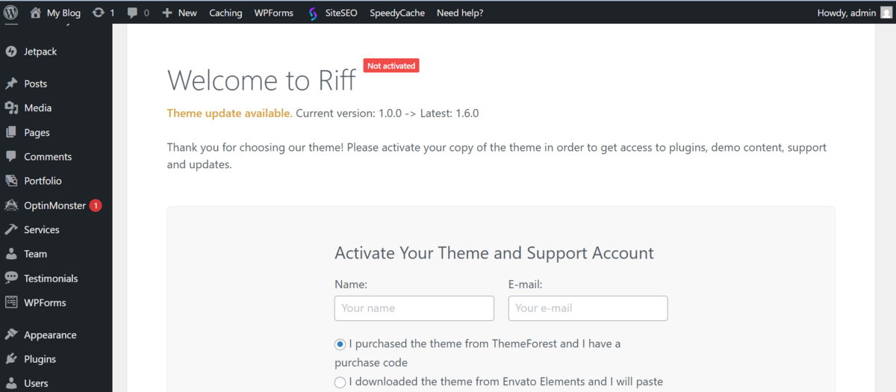Image resolution: width=896 pixels, height=392 pixels.
Task: Go to Plugins menu item
Action: pyautogui.click(x=40, y=359)
